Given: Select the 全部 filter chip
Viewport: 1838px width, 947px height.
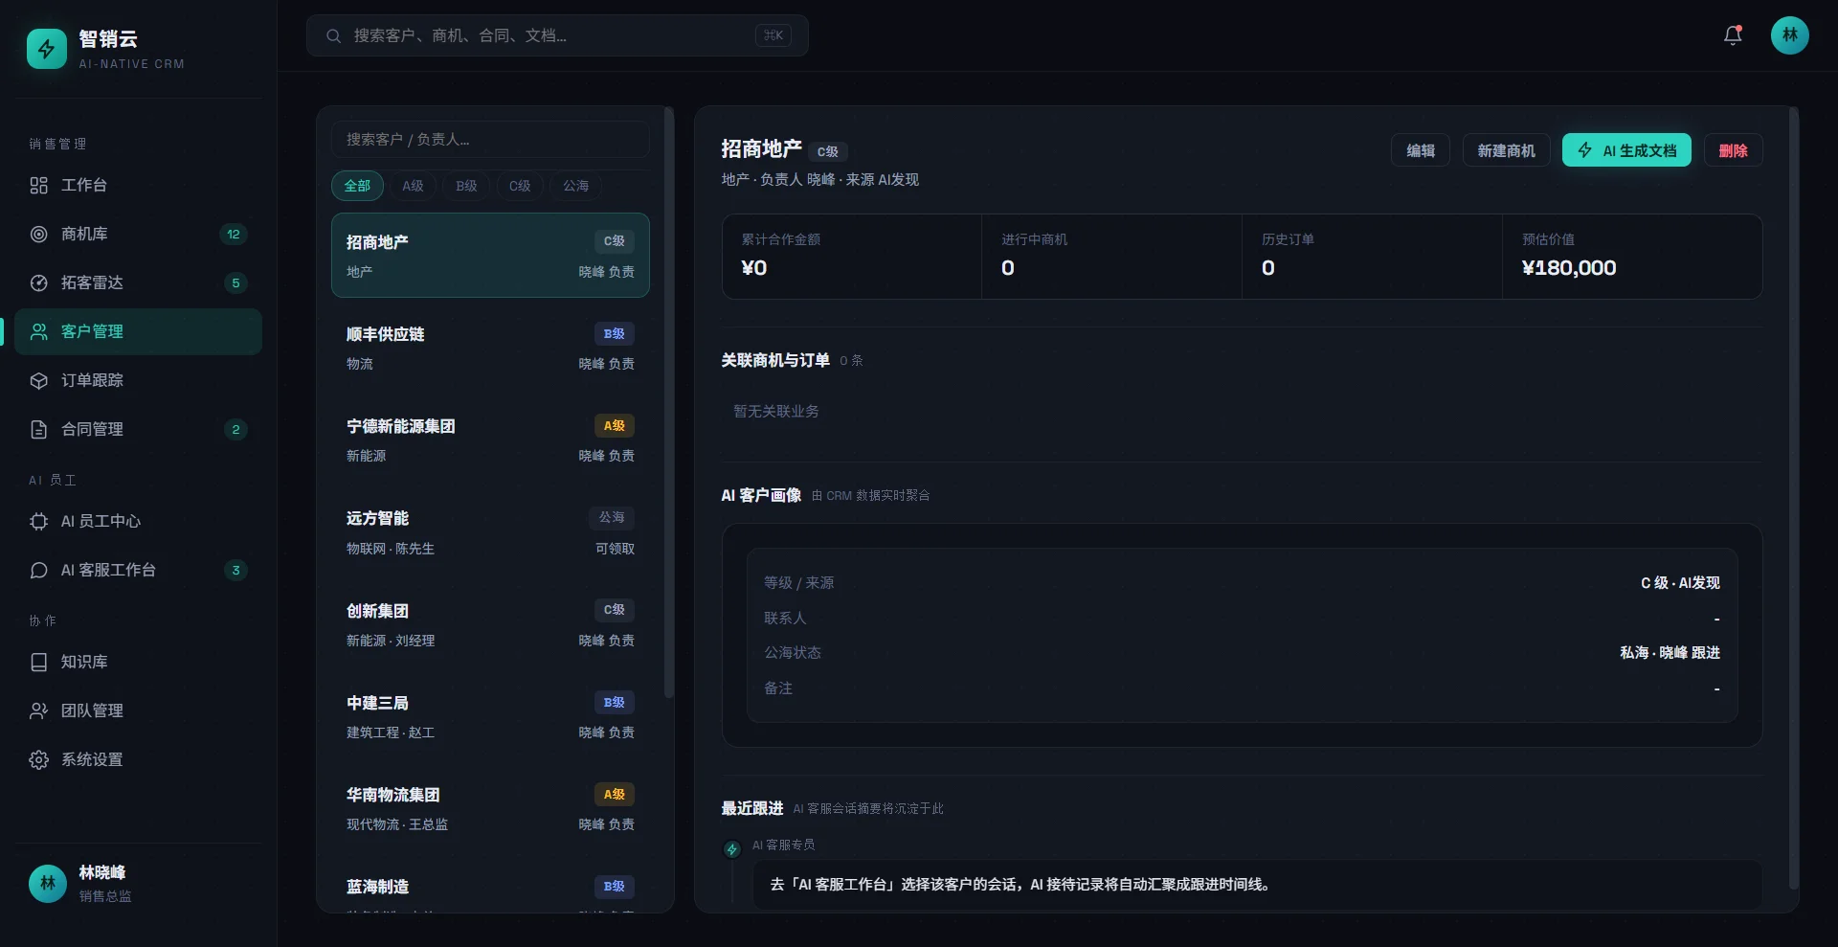Looking at the screenshot, I should click(x=357, y=186).
